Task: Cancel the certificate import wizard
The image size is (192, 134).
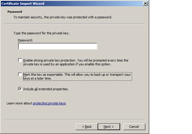Action: pyautogui.click(x=134, y=127)
